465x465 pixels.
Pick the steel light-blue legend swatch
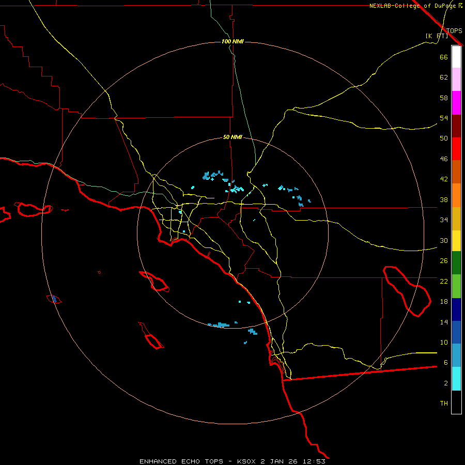[456, 355]
